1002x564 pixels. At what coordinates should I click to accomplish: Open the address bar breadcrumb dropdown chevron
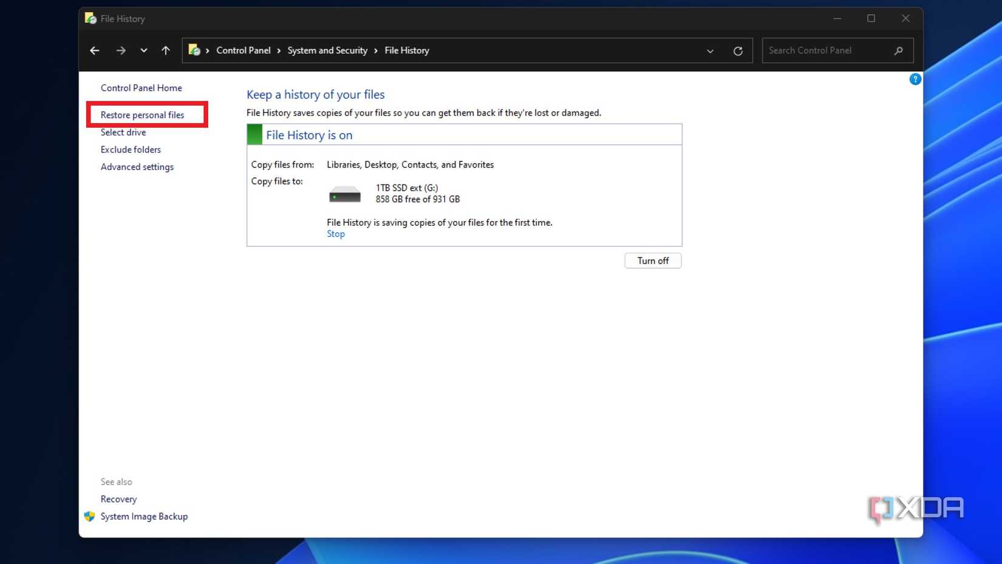coord(710,51)
